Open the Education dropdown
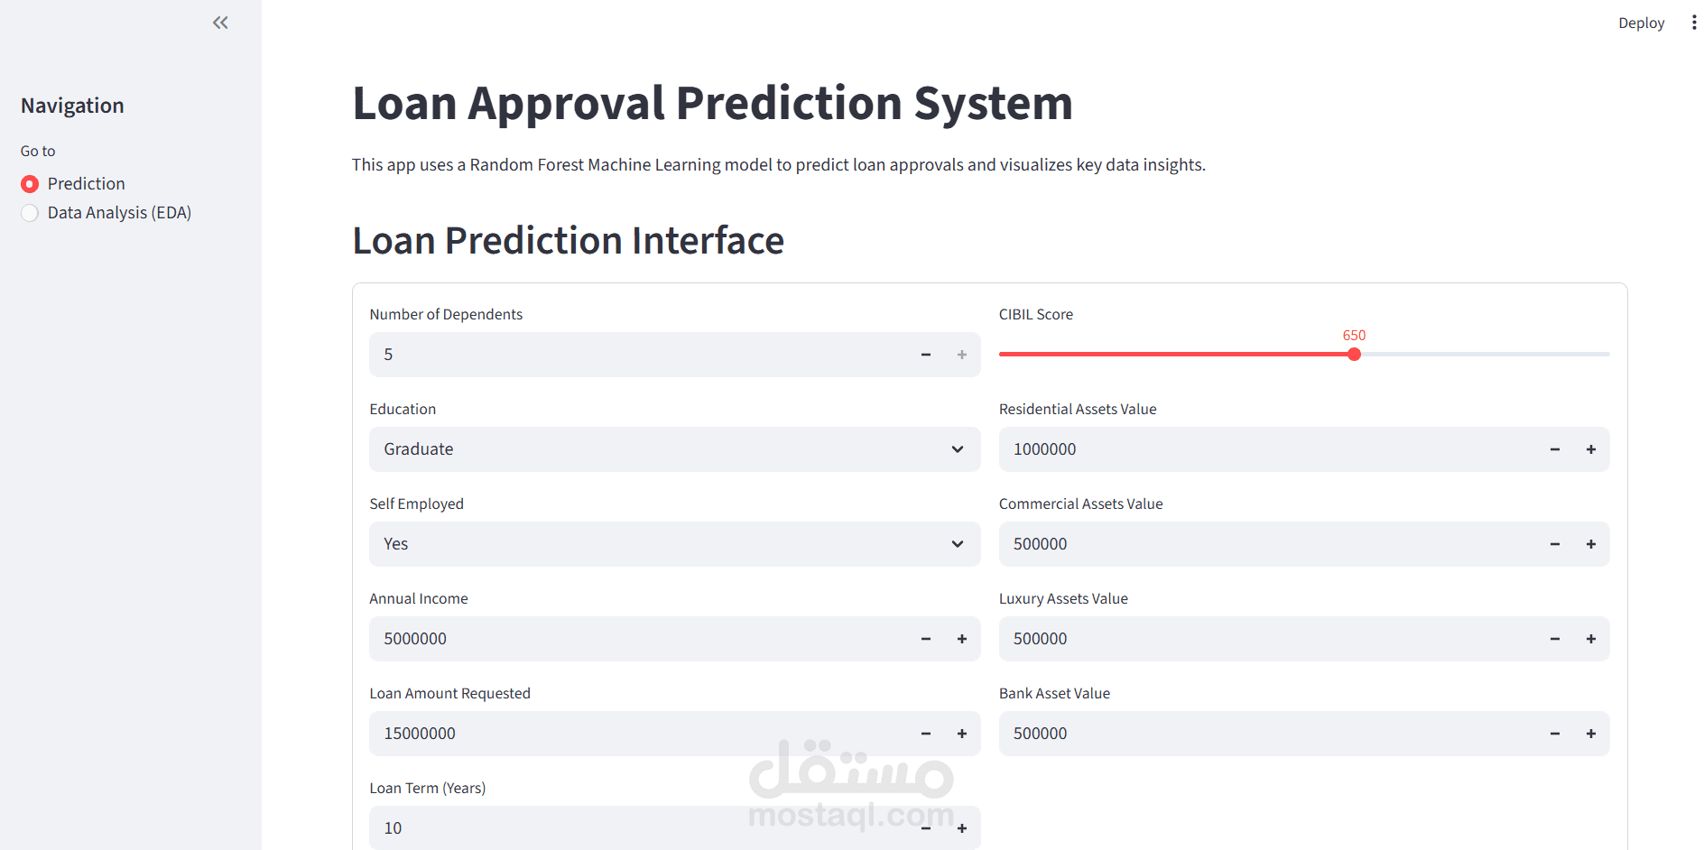The image size is (1704, 850). coord(673,449)
